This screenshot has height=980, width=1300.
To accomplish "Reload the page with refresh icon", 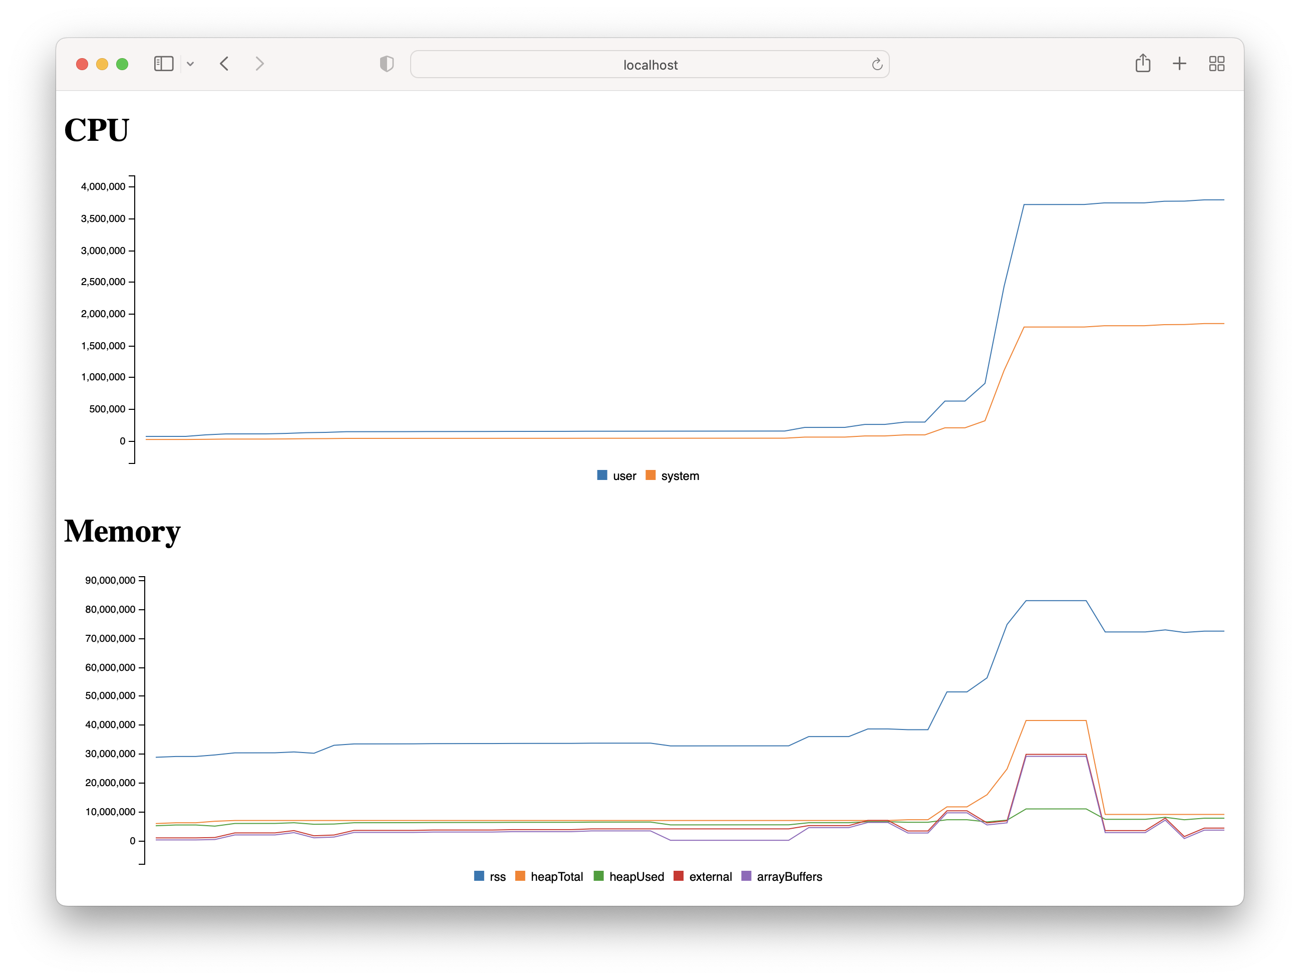I will click(877, 64).
